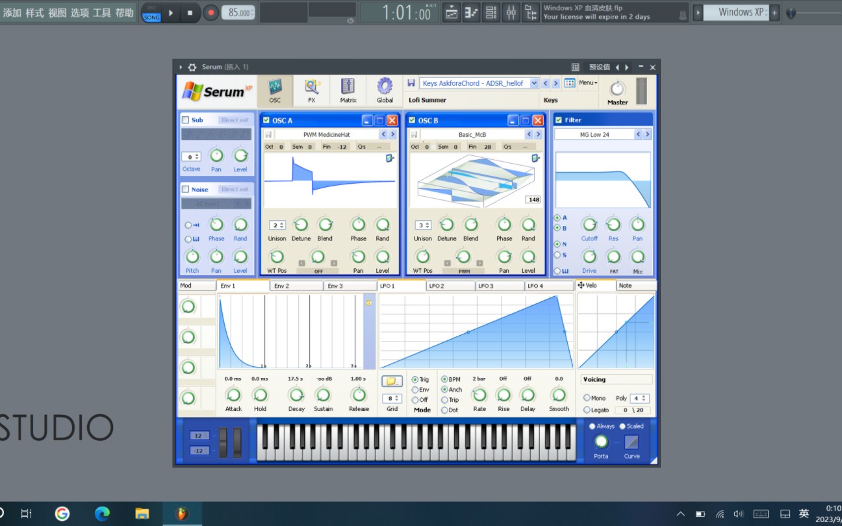Open Google Chrome from the taskbar
Screen dimensions: 842x526
tap(62, 514)
